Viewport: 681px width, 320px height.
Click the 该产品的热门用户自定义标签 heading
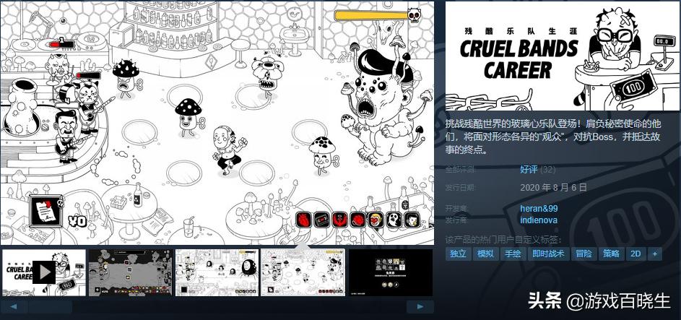tap(503, 240)
